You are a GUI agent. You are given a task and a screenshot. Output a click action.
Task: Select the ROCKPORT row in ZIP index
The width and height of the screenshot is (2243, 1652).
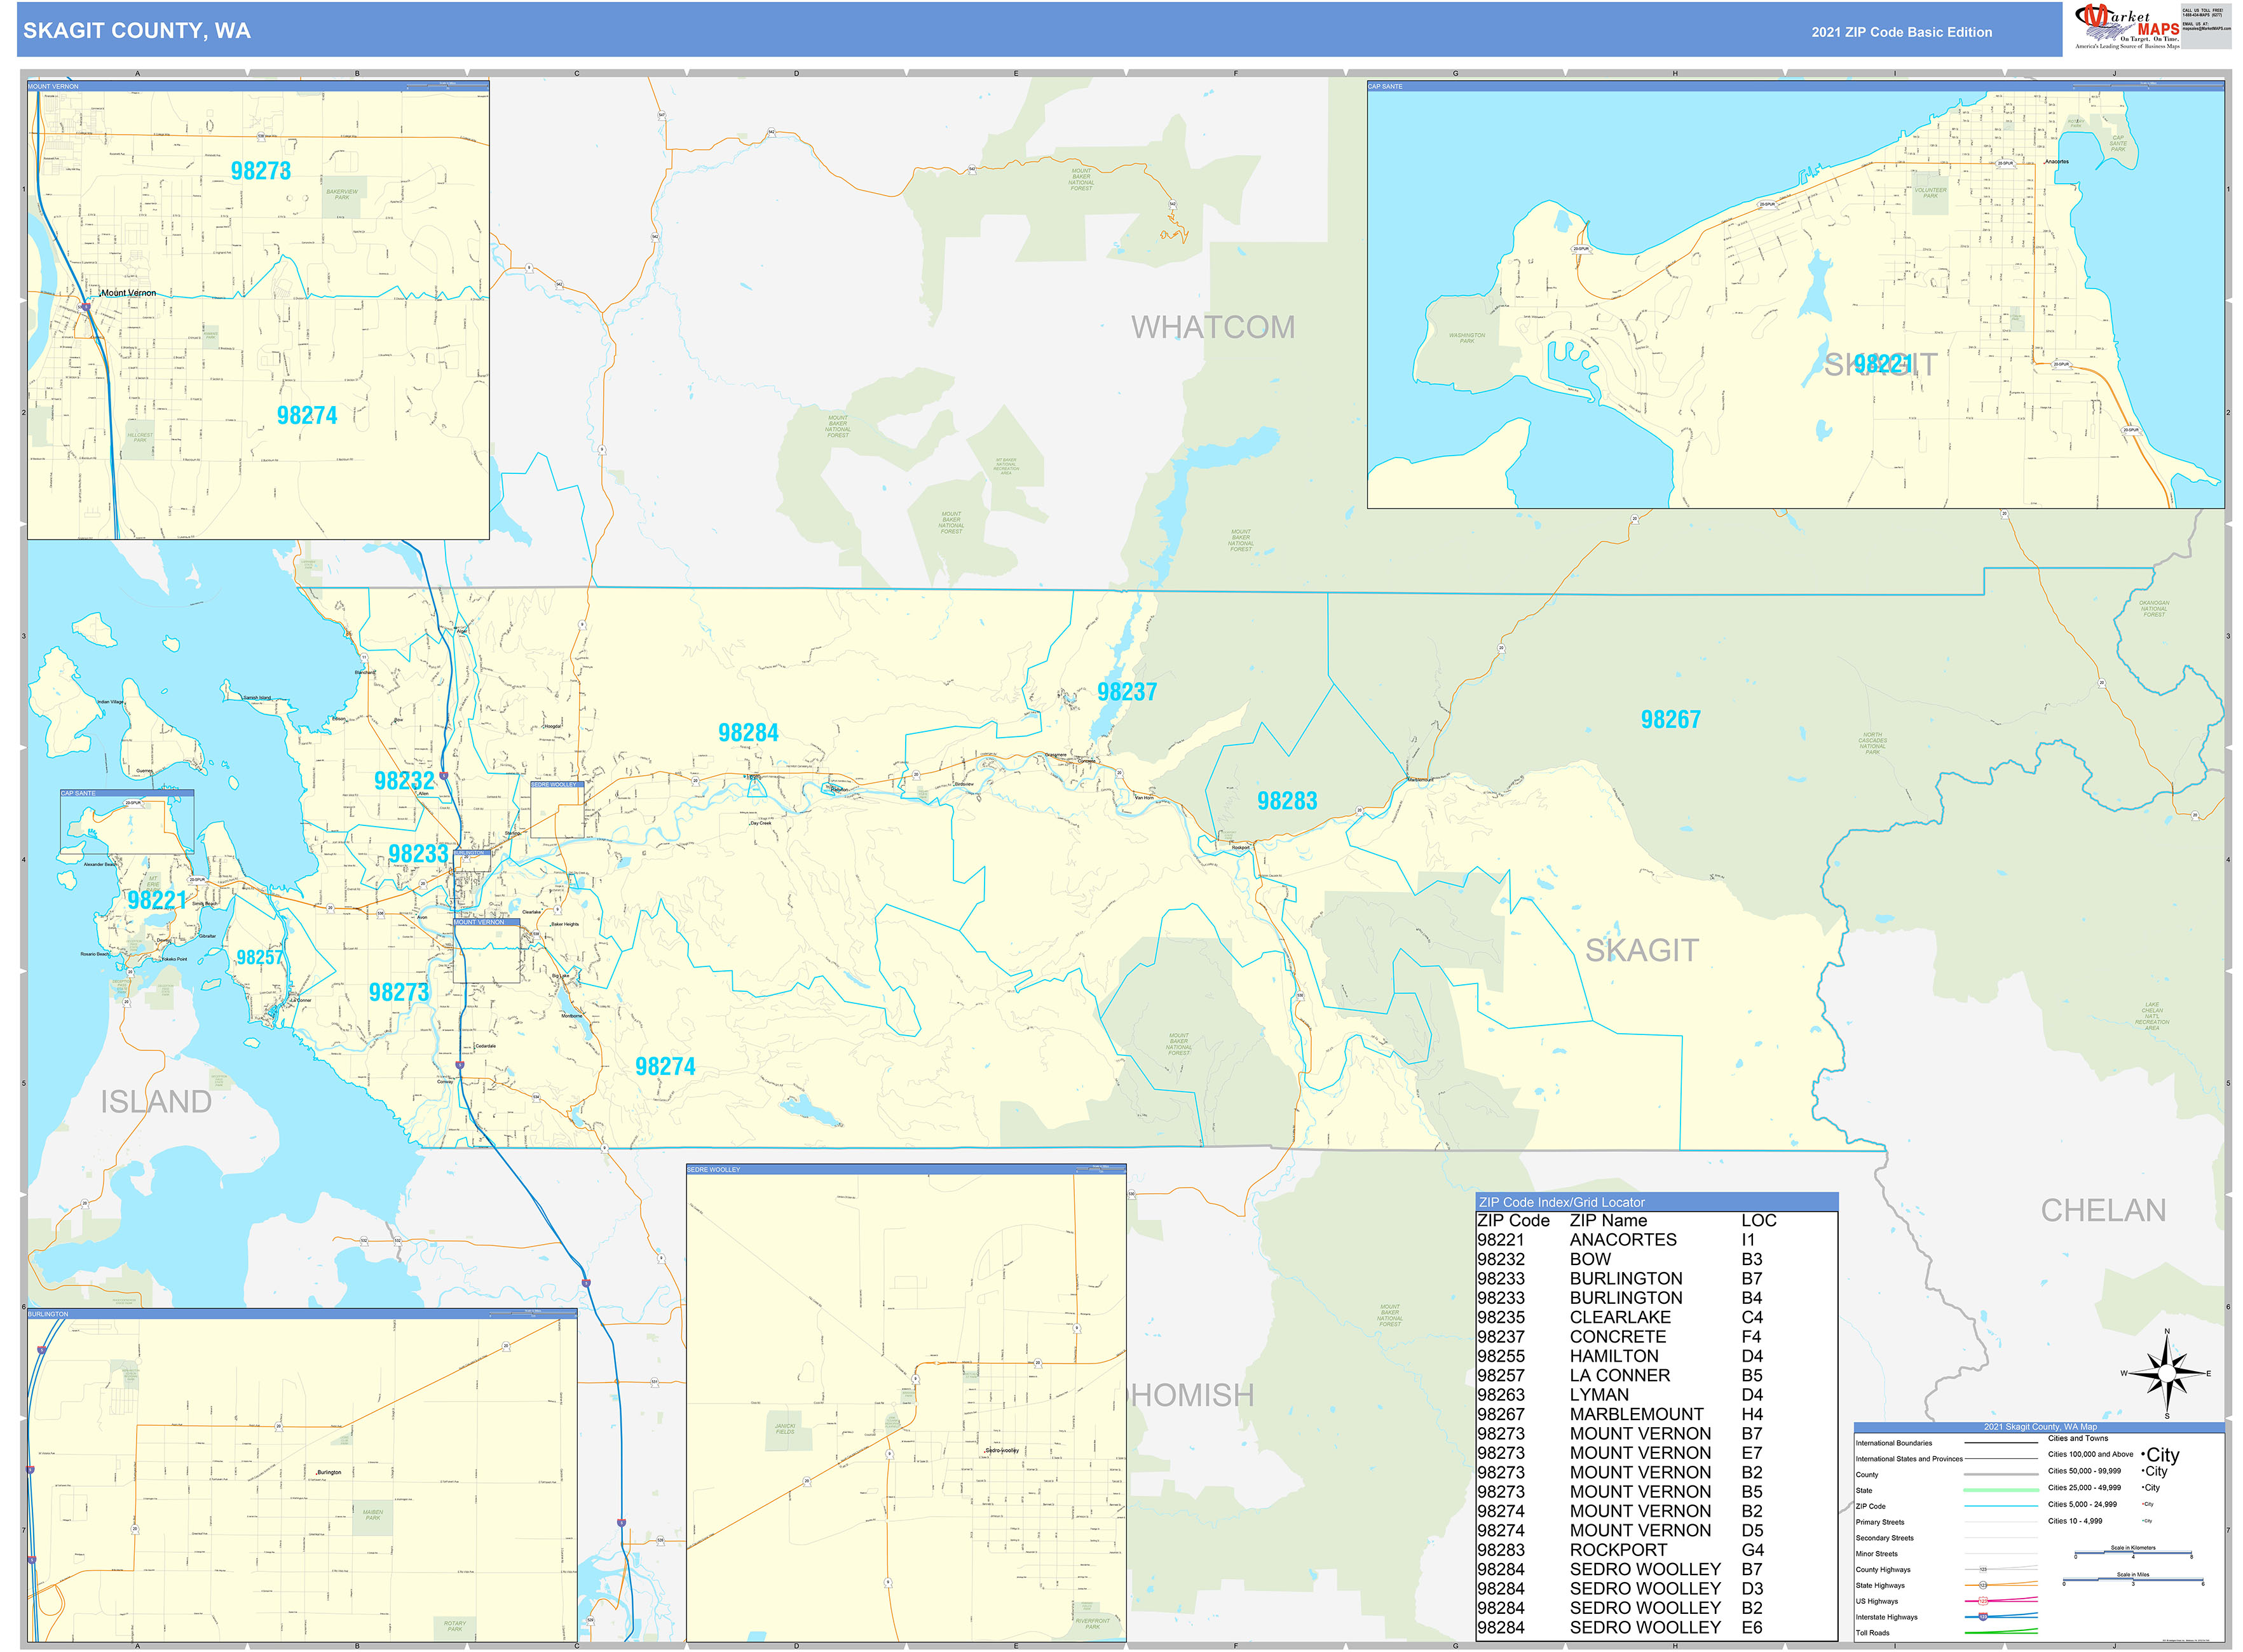pyautogui.click(x=1618, y=1550)
